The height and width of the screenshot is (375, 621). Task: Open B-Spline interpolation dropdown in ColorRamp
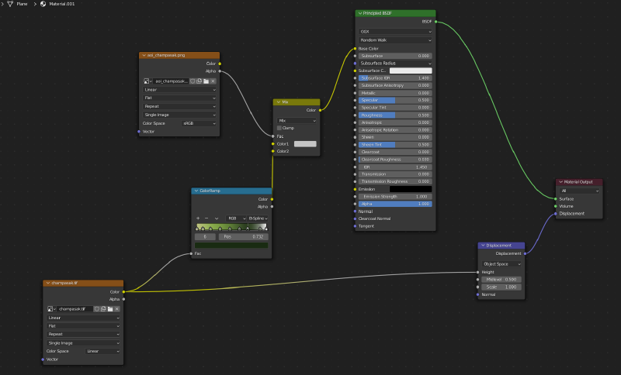point(257,218)
